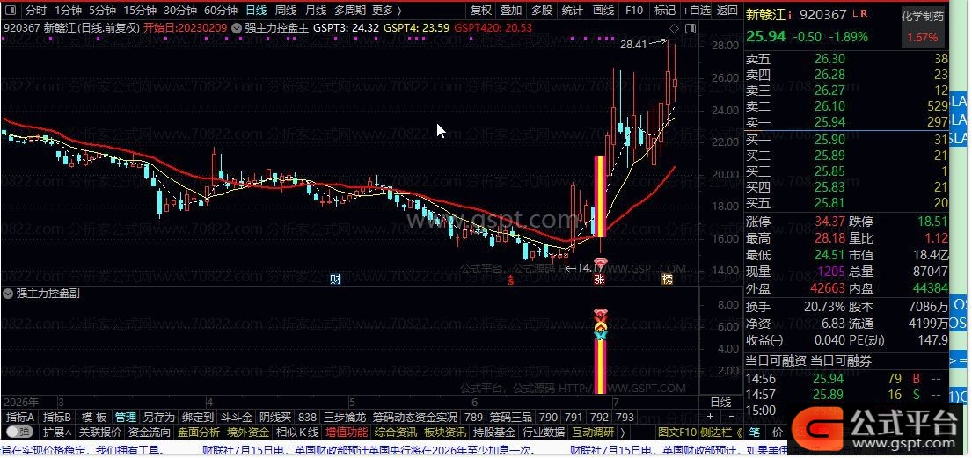This screenshot has width=972, height=458.
Task: Select the 模板 tab
Action: click(93, 417)
